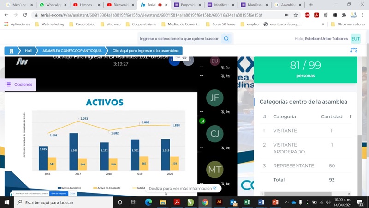Toggle MT camera off icon
Screen dimensions: 369x208
coord(228,184)
